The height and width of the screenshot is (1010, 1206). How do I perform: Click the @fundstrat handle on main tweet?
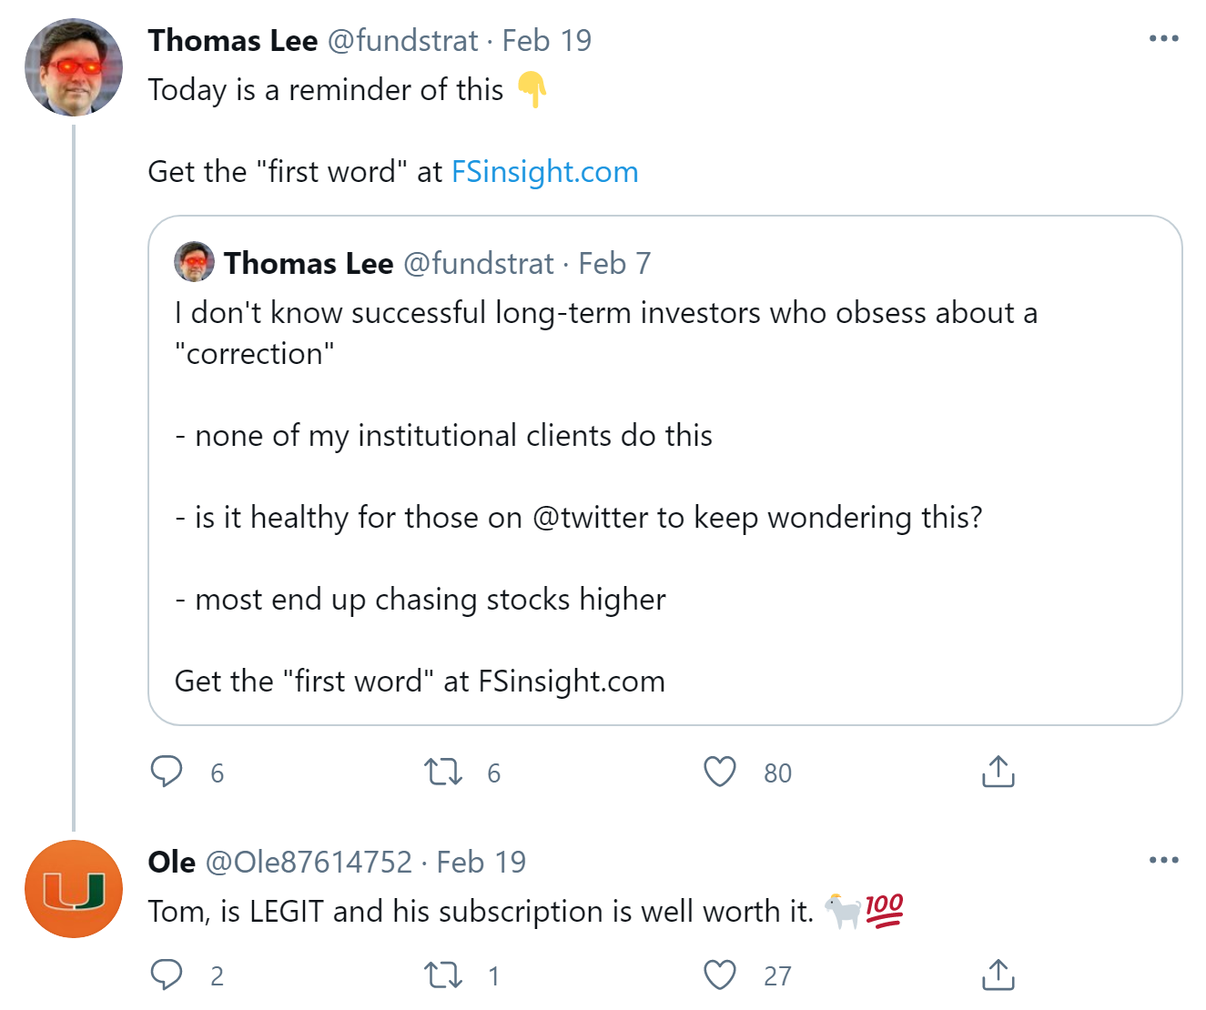(x=402, y=41)
